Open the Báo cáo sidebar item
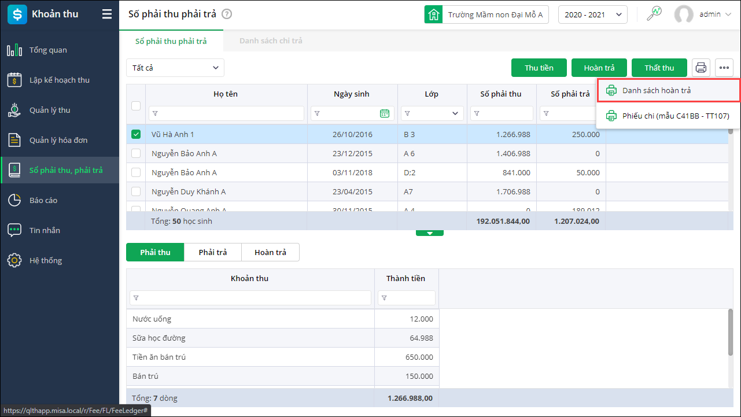Screen dimensions: 741x417 (x=43, y=201)
